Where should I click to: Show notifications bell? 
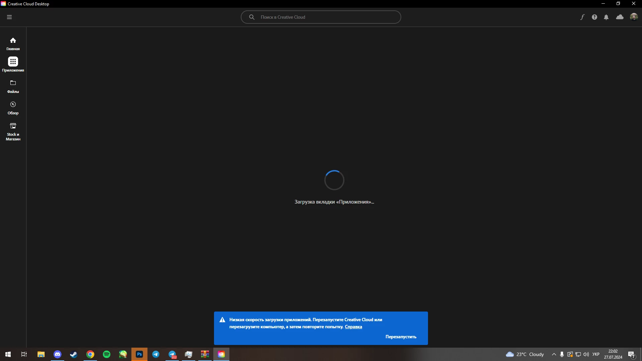(606, 17)
